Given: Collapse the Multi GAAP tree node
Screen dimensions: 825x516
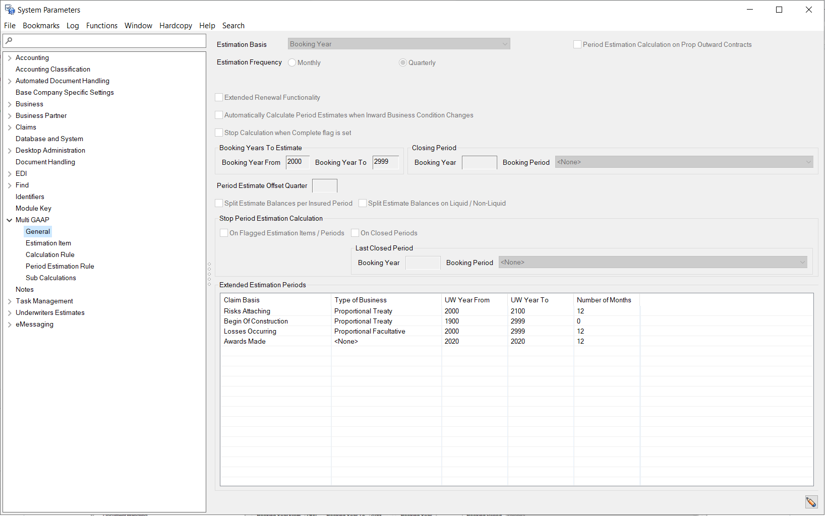Looking at the screenshot, I should [x=10, y=220].
